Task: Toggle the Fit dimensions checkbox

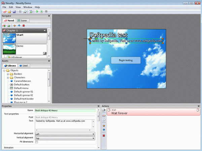Action: point(37,142)
